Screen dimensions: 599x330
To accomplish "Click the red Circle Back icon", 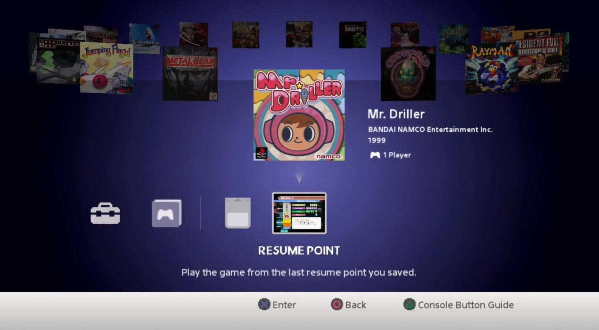I will pos(336,305).
